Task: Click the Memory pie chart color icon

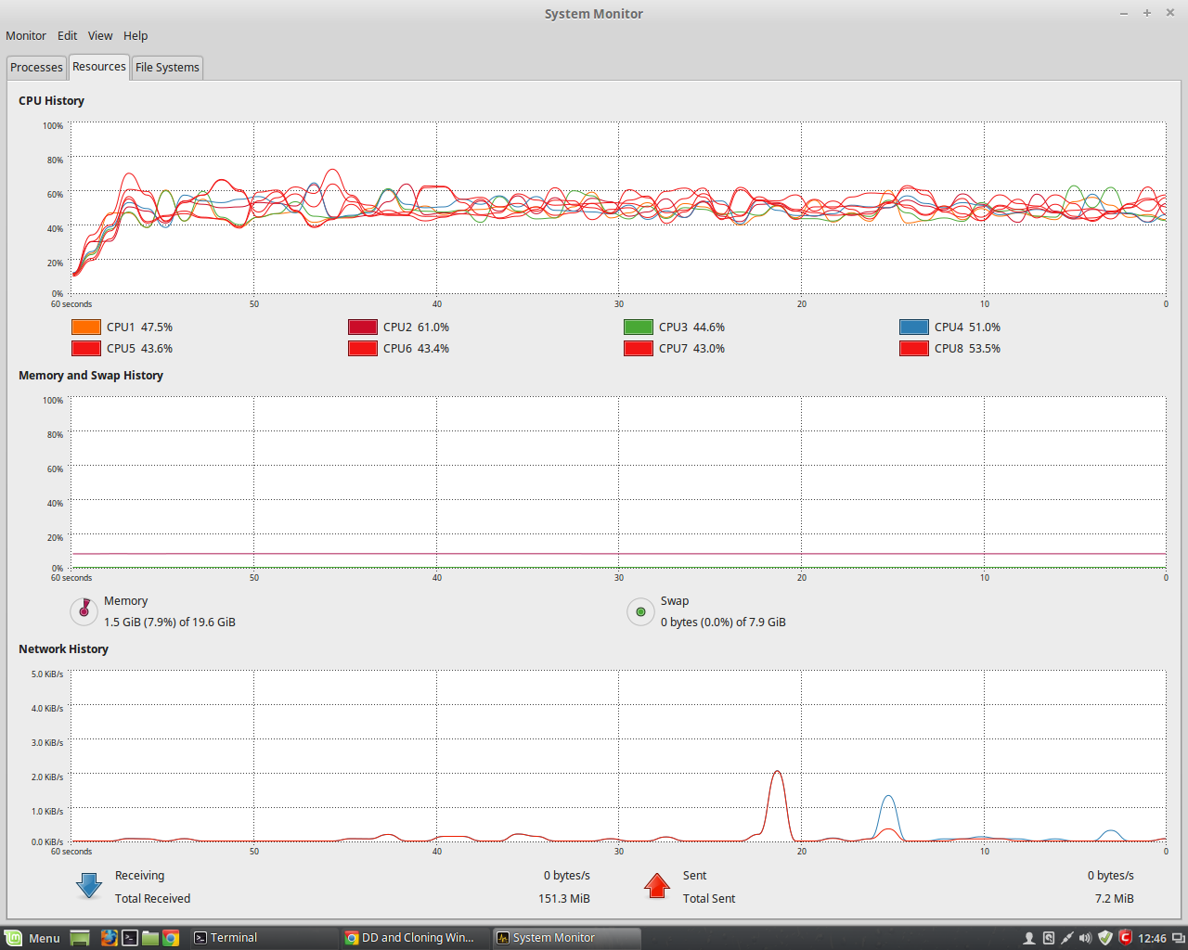Action: tap(84, 611)
